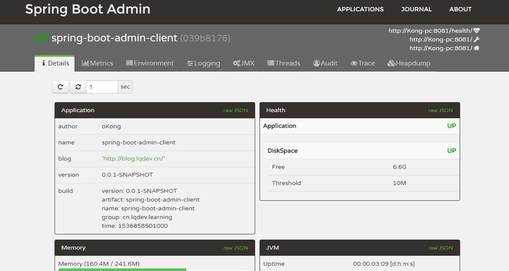Go to APPLICATIONS in top navigation
Viewport: 509px width, 271px height.
(x=360, y=10)
